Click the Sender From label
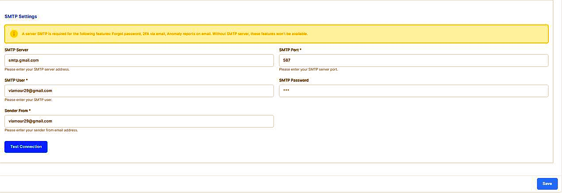 pyautogui.click(x=16, y=111)
